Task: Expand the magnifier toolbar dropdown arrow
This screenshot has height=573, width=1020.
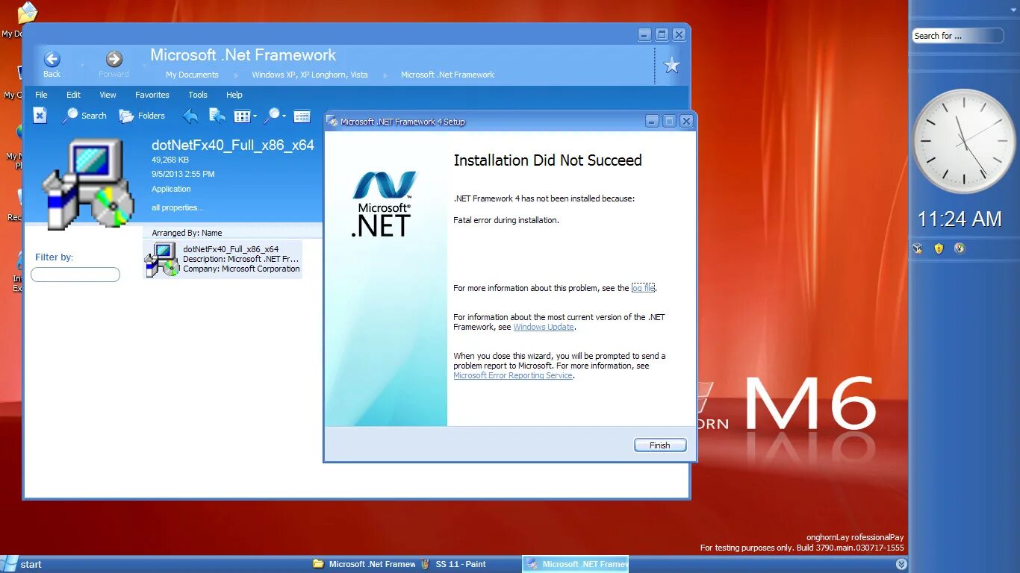Action: 284,116
